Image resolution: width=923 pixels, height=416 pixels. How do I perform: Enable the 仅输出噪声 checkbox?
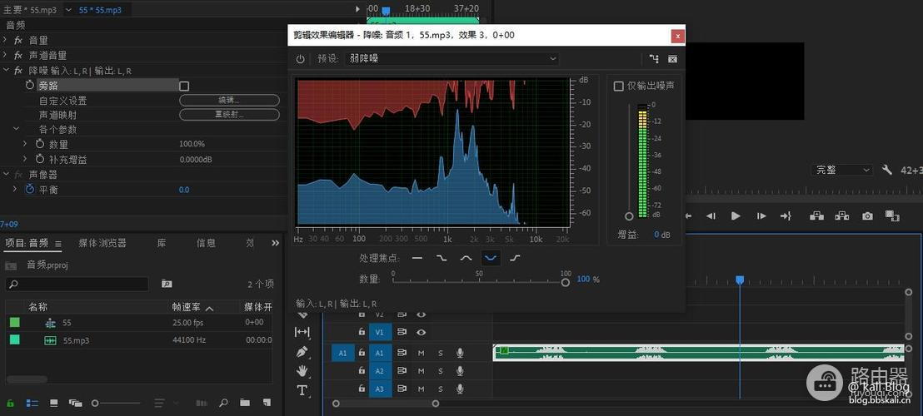point(619,86)
